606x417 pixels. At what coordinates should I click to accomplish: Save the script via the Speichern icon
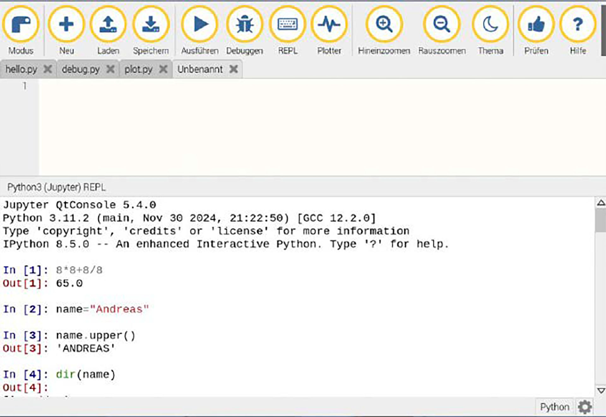pyautogui.click(x=151, y=24)
